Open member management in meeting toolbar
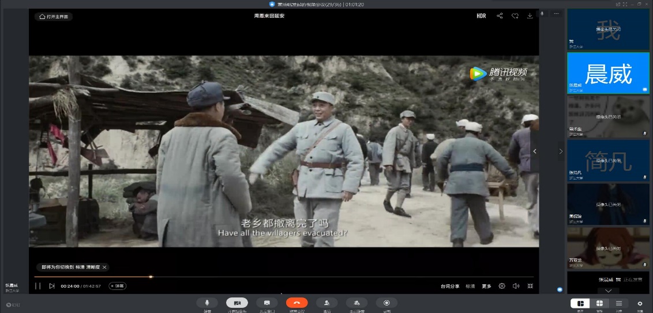653x313 pixels. tap(357, 303)
